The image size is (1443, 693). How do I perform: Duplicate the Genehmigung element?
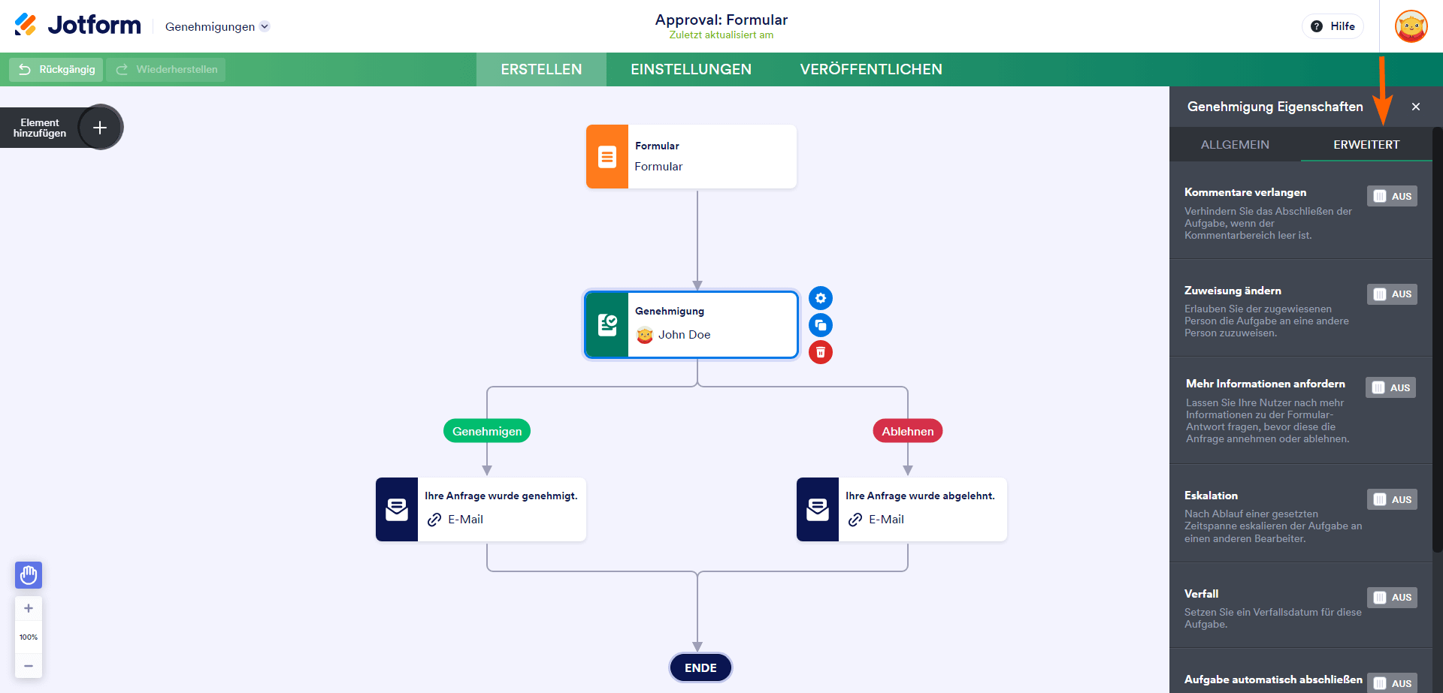pos(821,325)
